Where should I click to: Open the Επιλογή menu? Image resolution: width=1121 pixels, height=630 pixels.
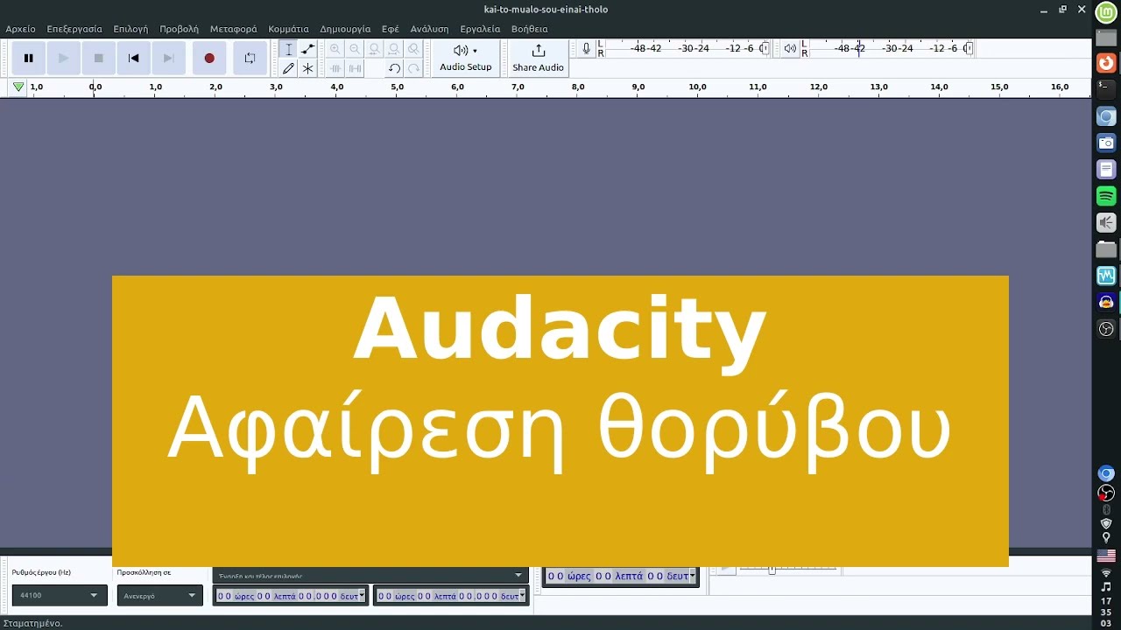pos(130,29)
